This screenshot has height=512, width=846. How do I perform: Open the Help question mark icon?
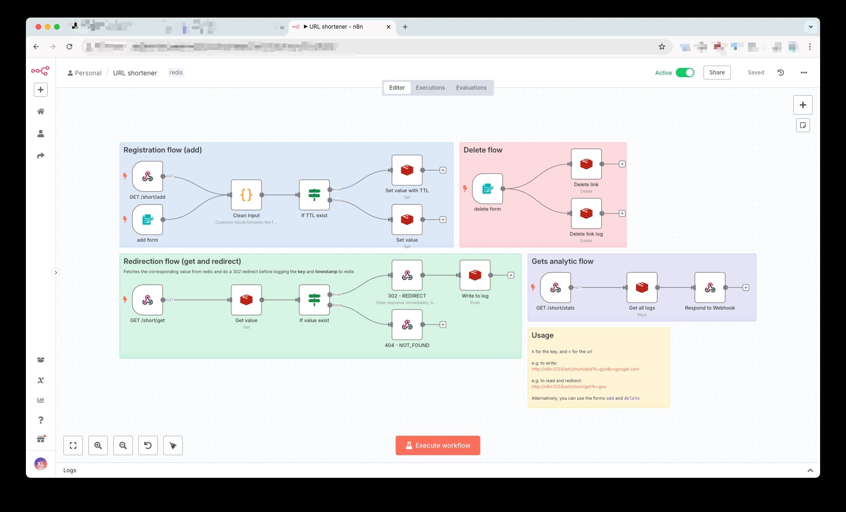[41, 420]
